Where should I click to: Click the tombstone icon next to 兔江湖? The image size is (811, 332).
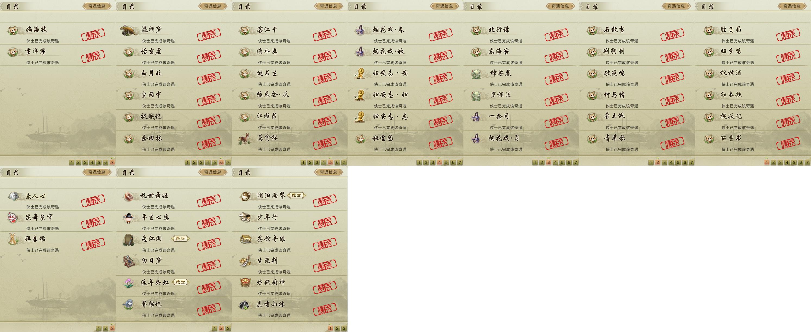click(x=129, y=240)
